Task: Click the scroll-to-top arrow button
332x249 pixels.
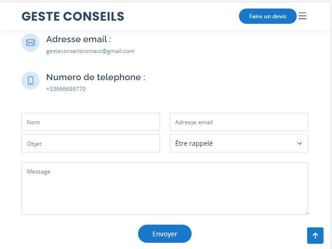Action: click(x=315, y=235)
